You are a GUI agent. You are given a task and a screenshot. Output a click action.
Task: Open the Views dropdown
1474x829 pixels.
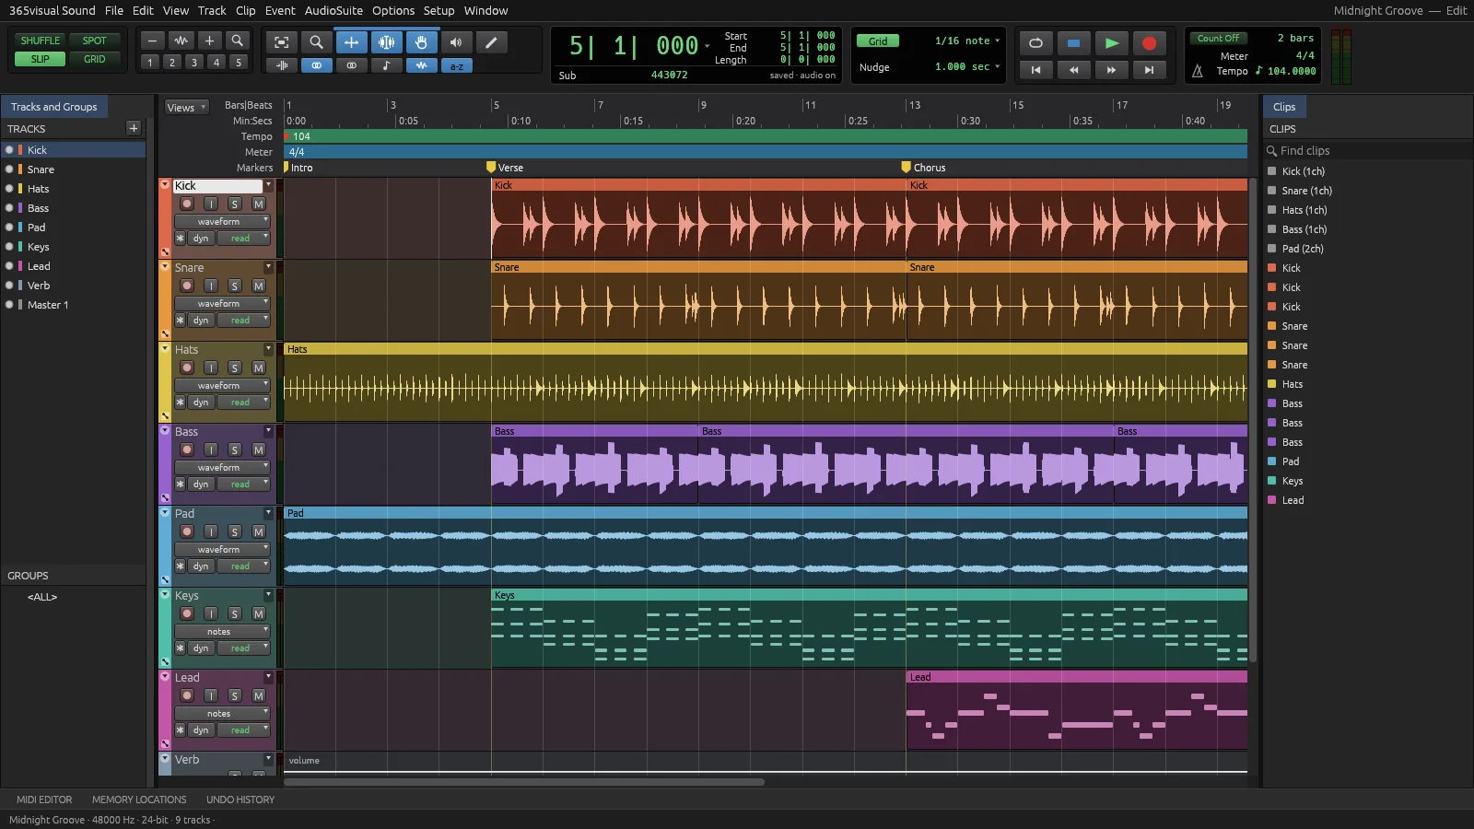click(187, 108)
